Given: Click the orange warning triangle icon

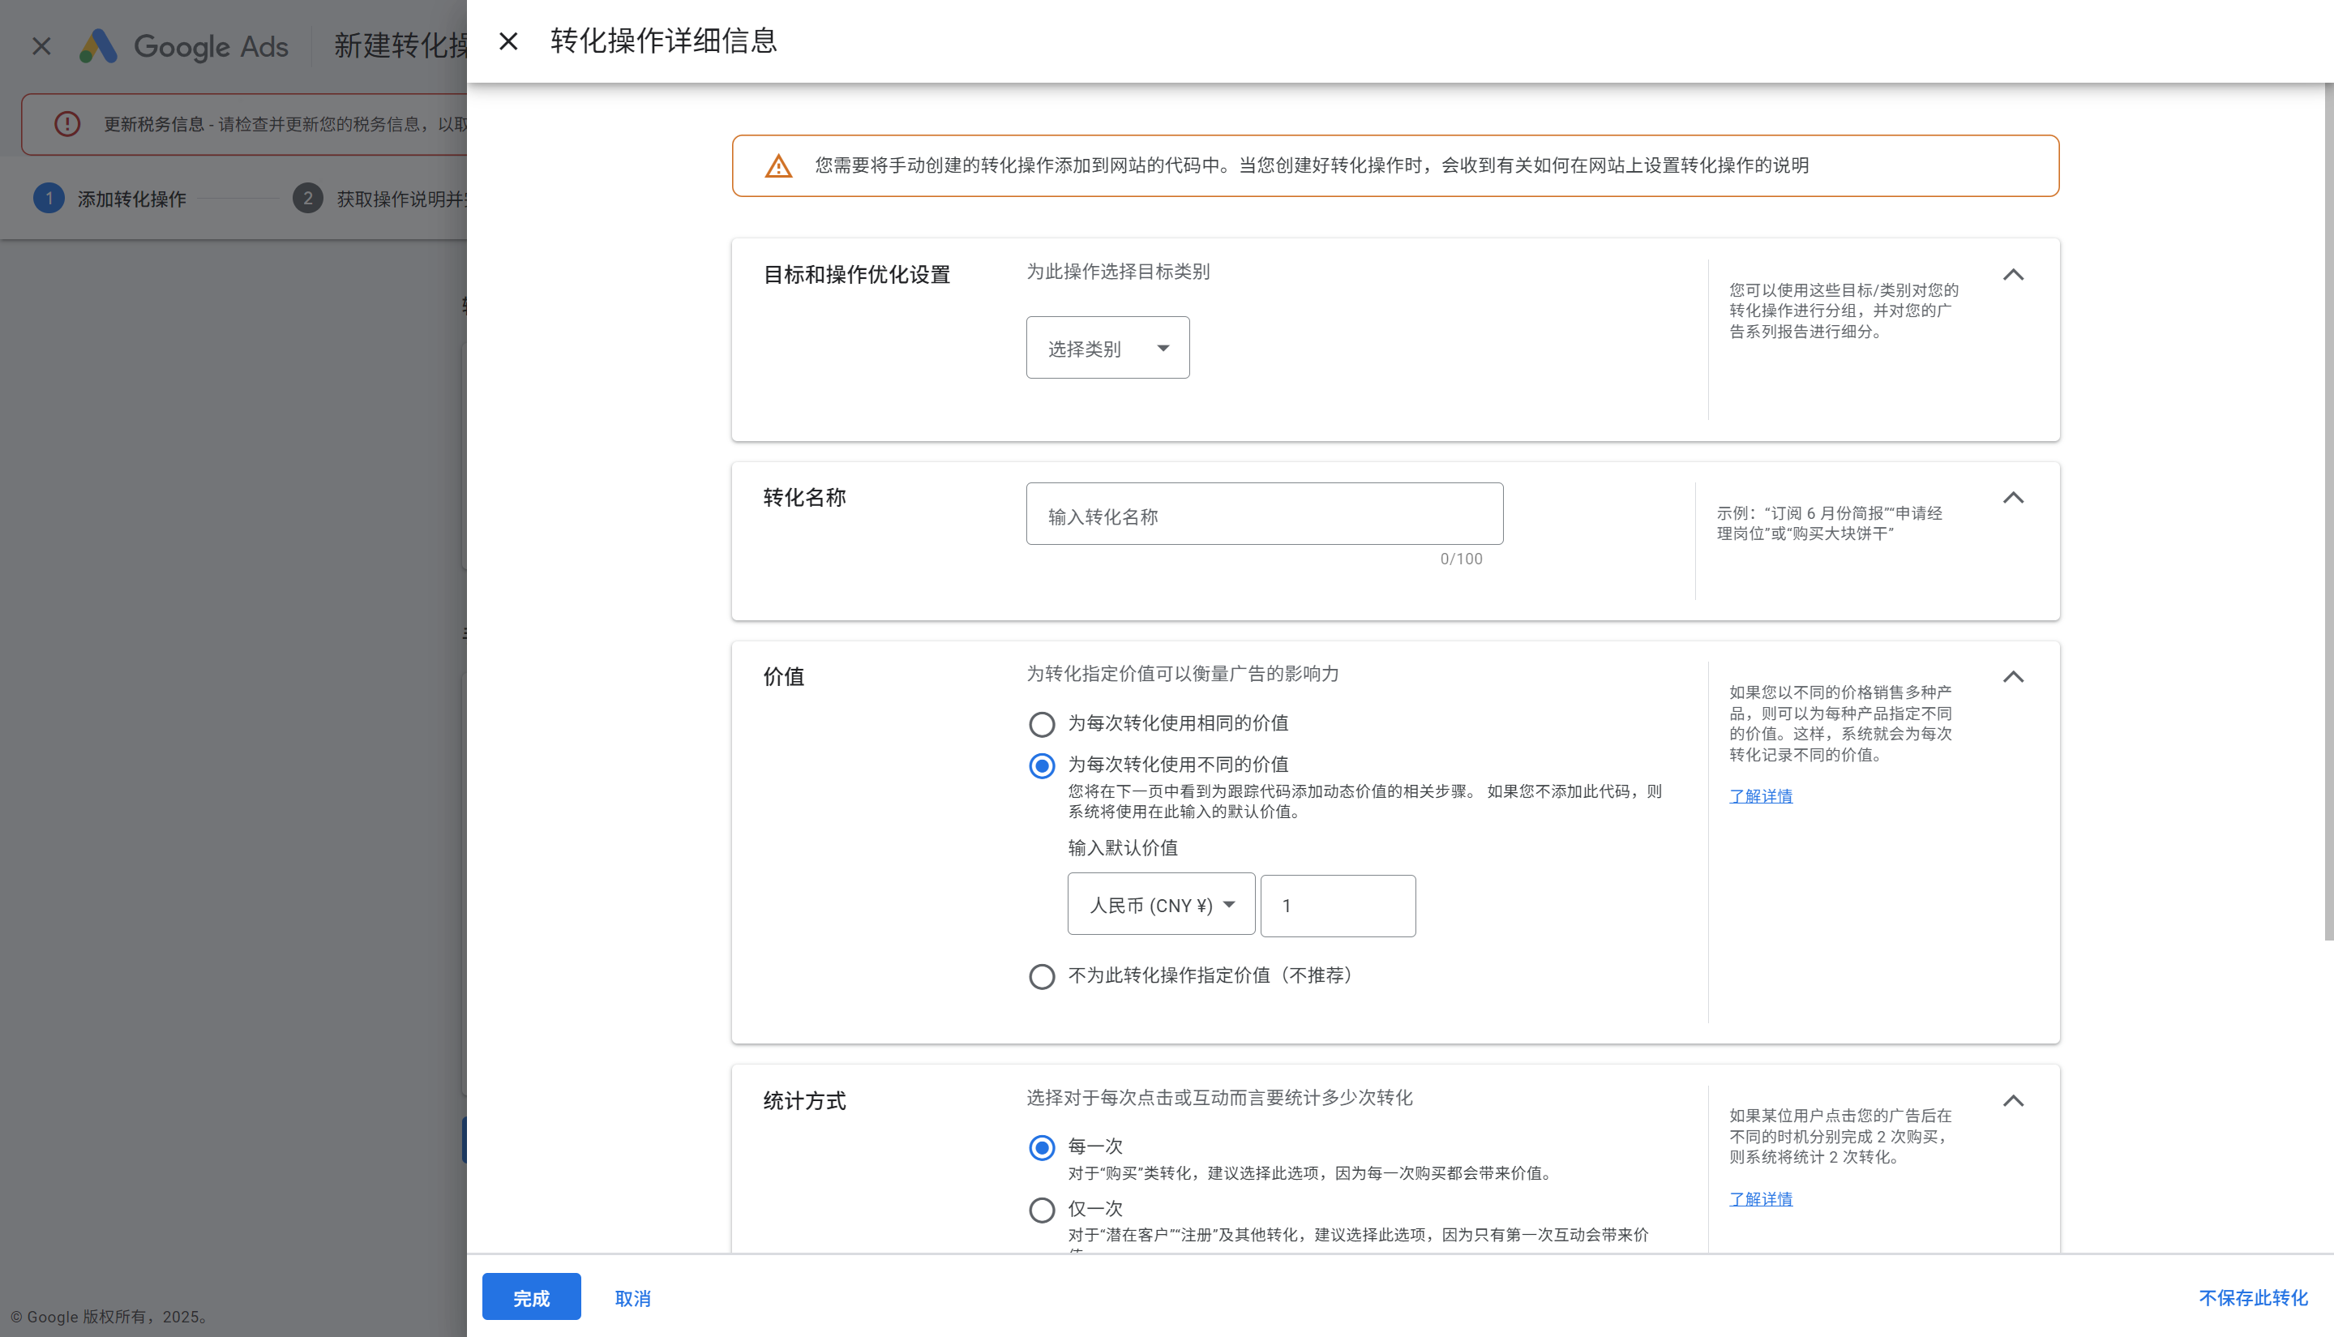Looking at the screenshot, I should 778,166.
